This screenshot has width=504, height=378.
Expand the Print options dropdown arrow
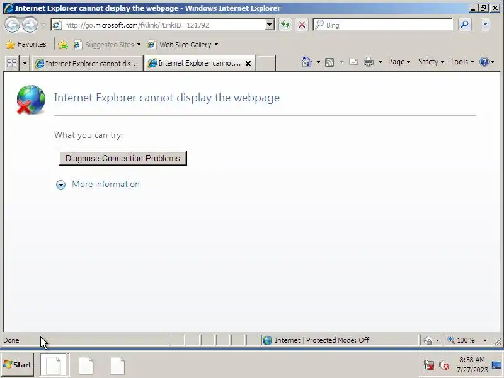tap(380, 62)
